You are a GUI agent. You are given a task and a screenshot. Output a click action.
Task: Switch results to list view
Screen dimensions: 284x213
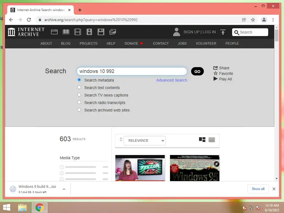(212, 140)
